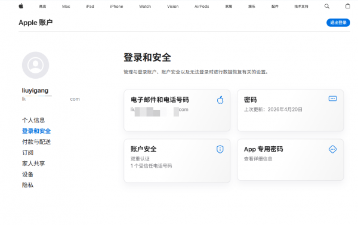
Task: Open 技术支持 in the navigation bar
Action: (301, 7)
